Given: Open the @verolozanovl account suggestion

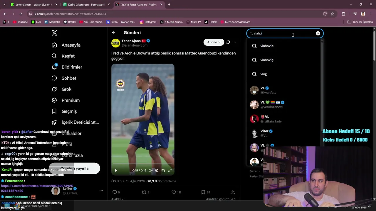Looking at the screenshot, I should tap(283, 105).
